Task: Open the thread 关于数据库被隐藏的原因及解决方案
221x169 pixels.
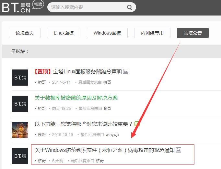Action: point(76,98)
